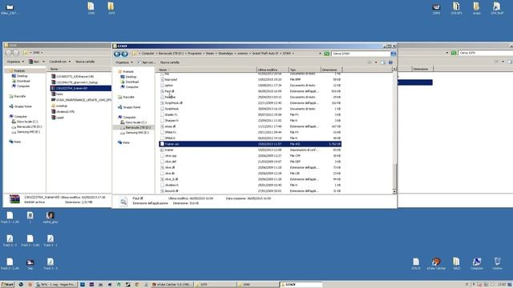Select the Sharpen.h file
This screenshot has width=513, height=288.
[x=250, y=121]
